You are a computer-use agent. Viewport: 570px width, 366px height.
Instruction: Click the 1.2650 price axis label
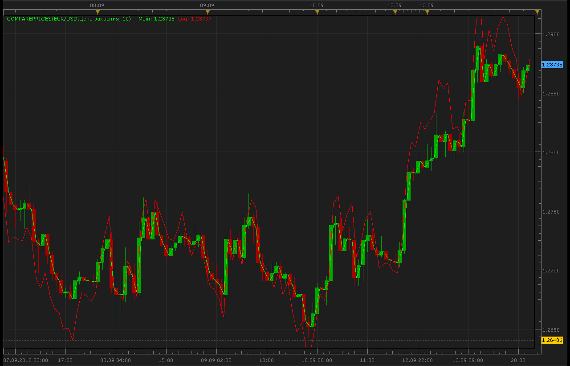[x=550, y=330]
